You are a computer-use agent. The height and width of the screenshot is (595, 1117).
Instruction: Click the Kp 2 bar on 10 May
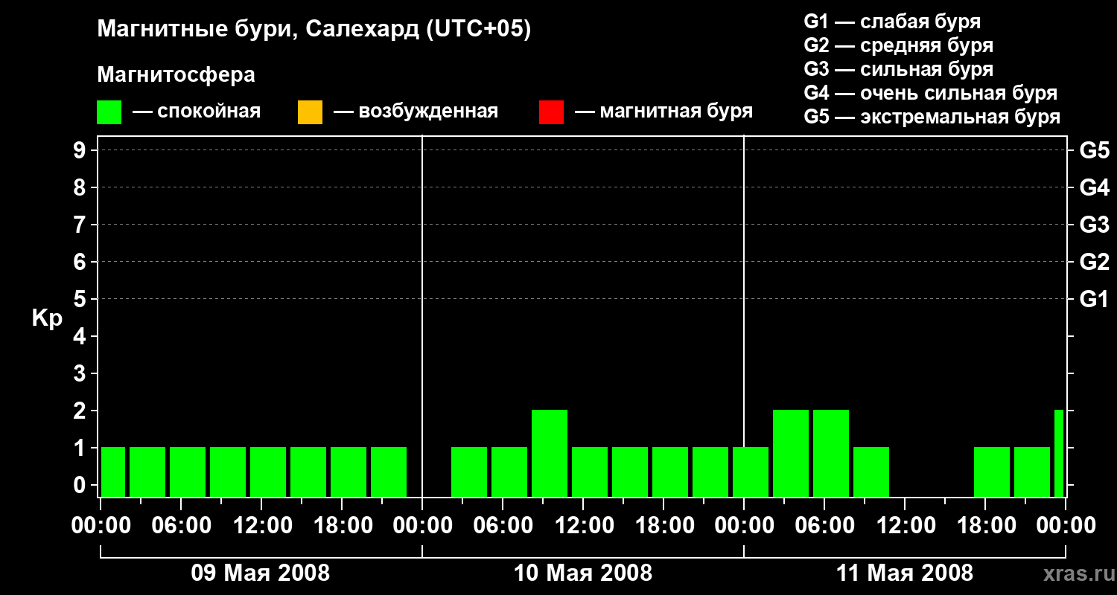(550, 452)
